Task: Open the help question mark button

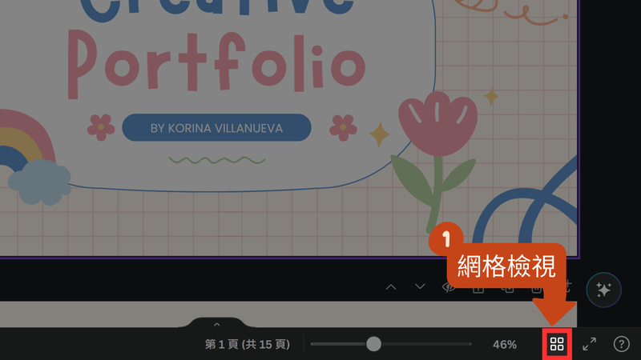Action: pos(621,344)
